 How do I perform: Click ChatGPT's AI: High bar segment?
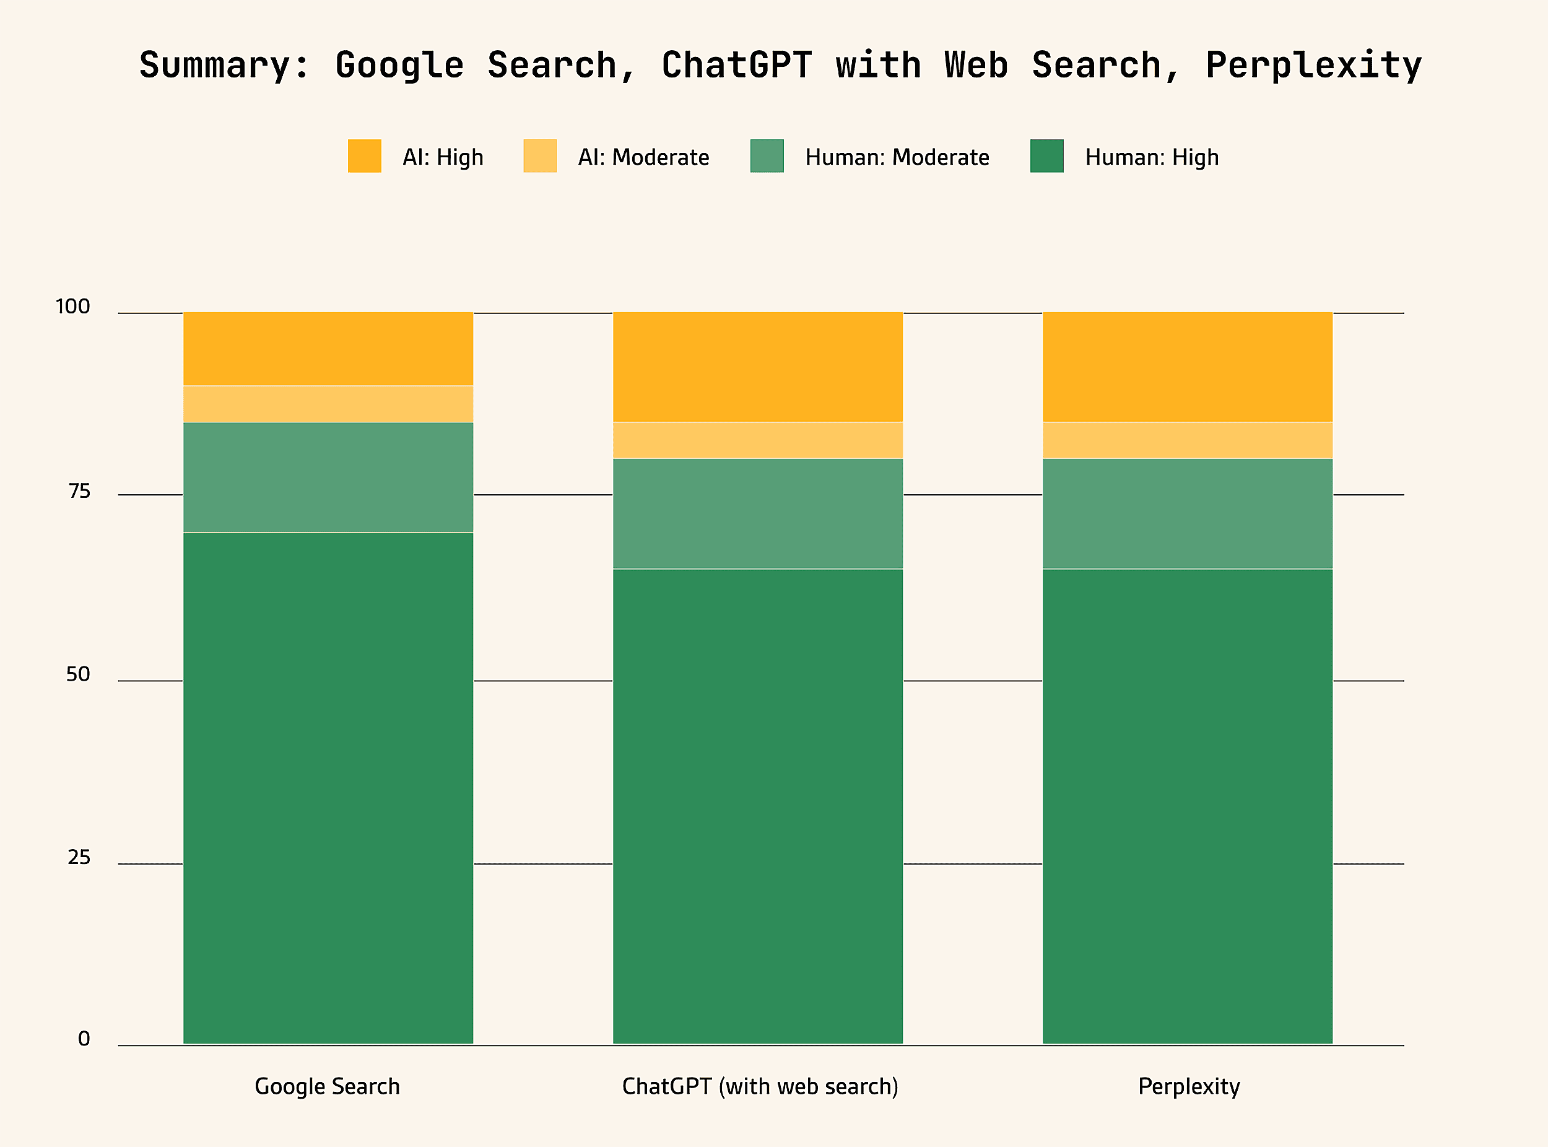(758, 367)
